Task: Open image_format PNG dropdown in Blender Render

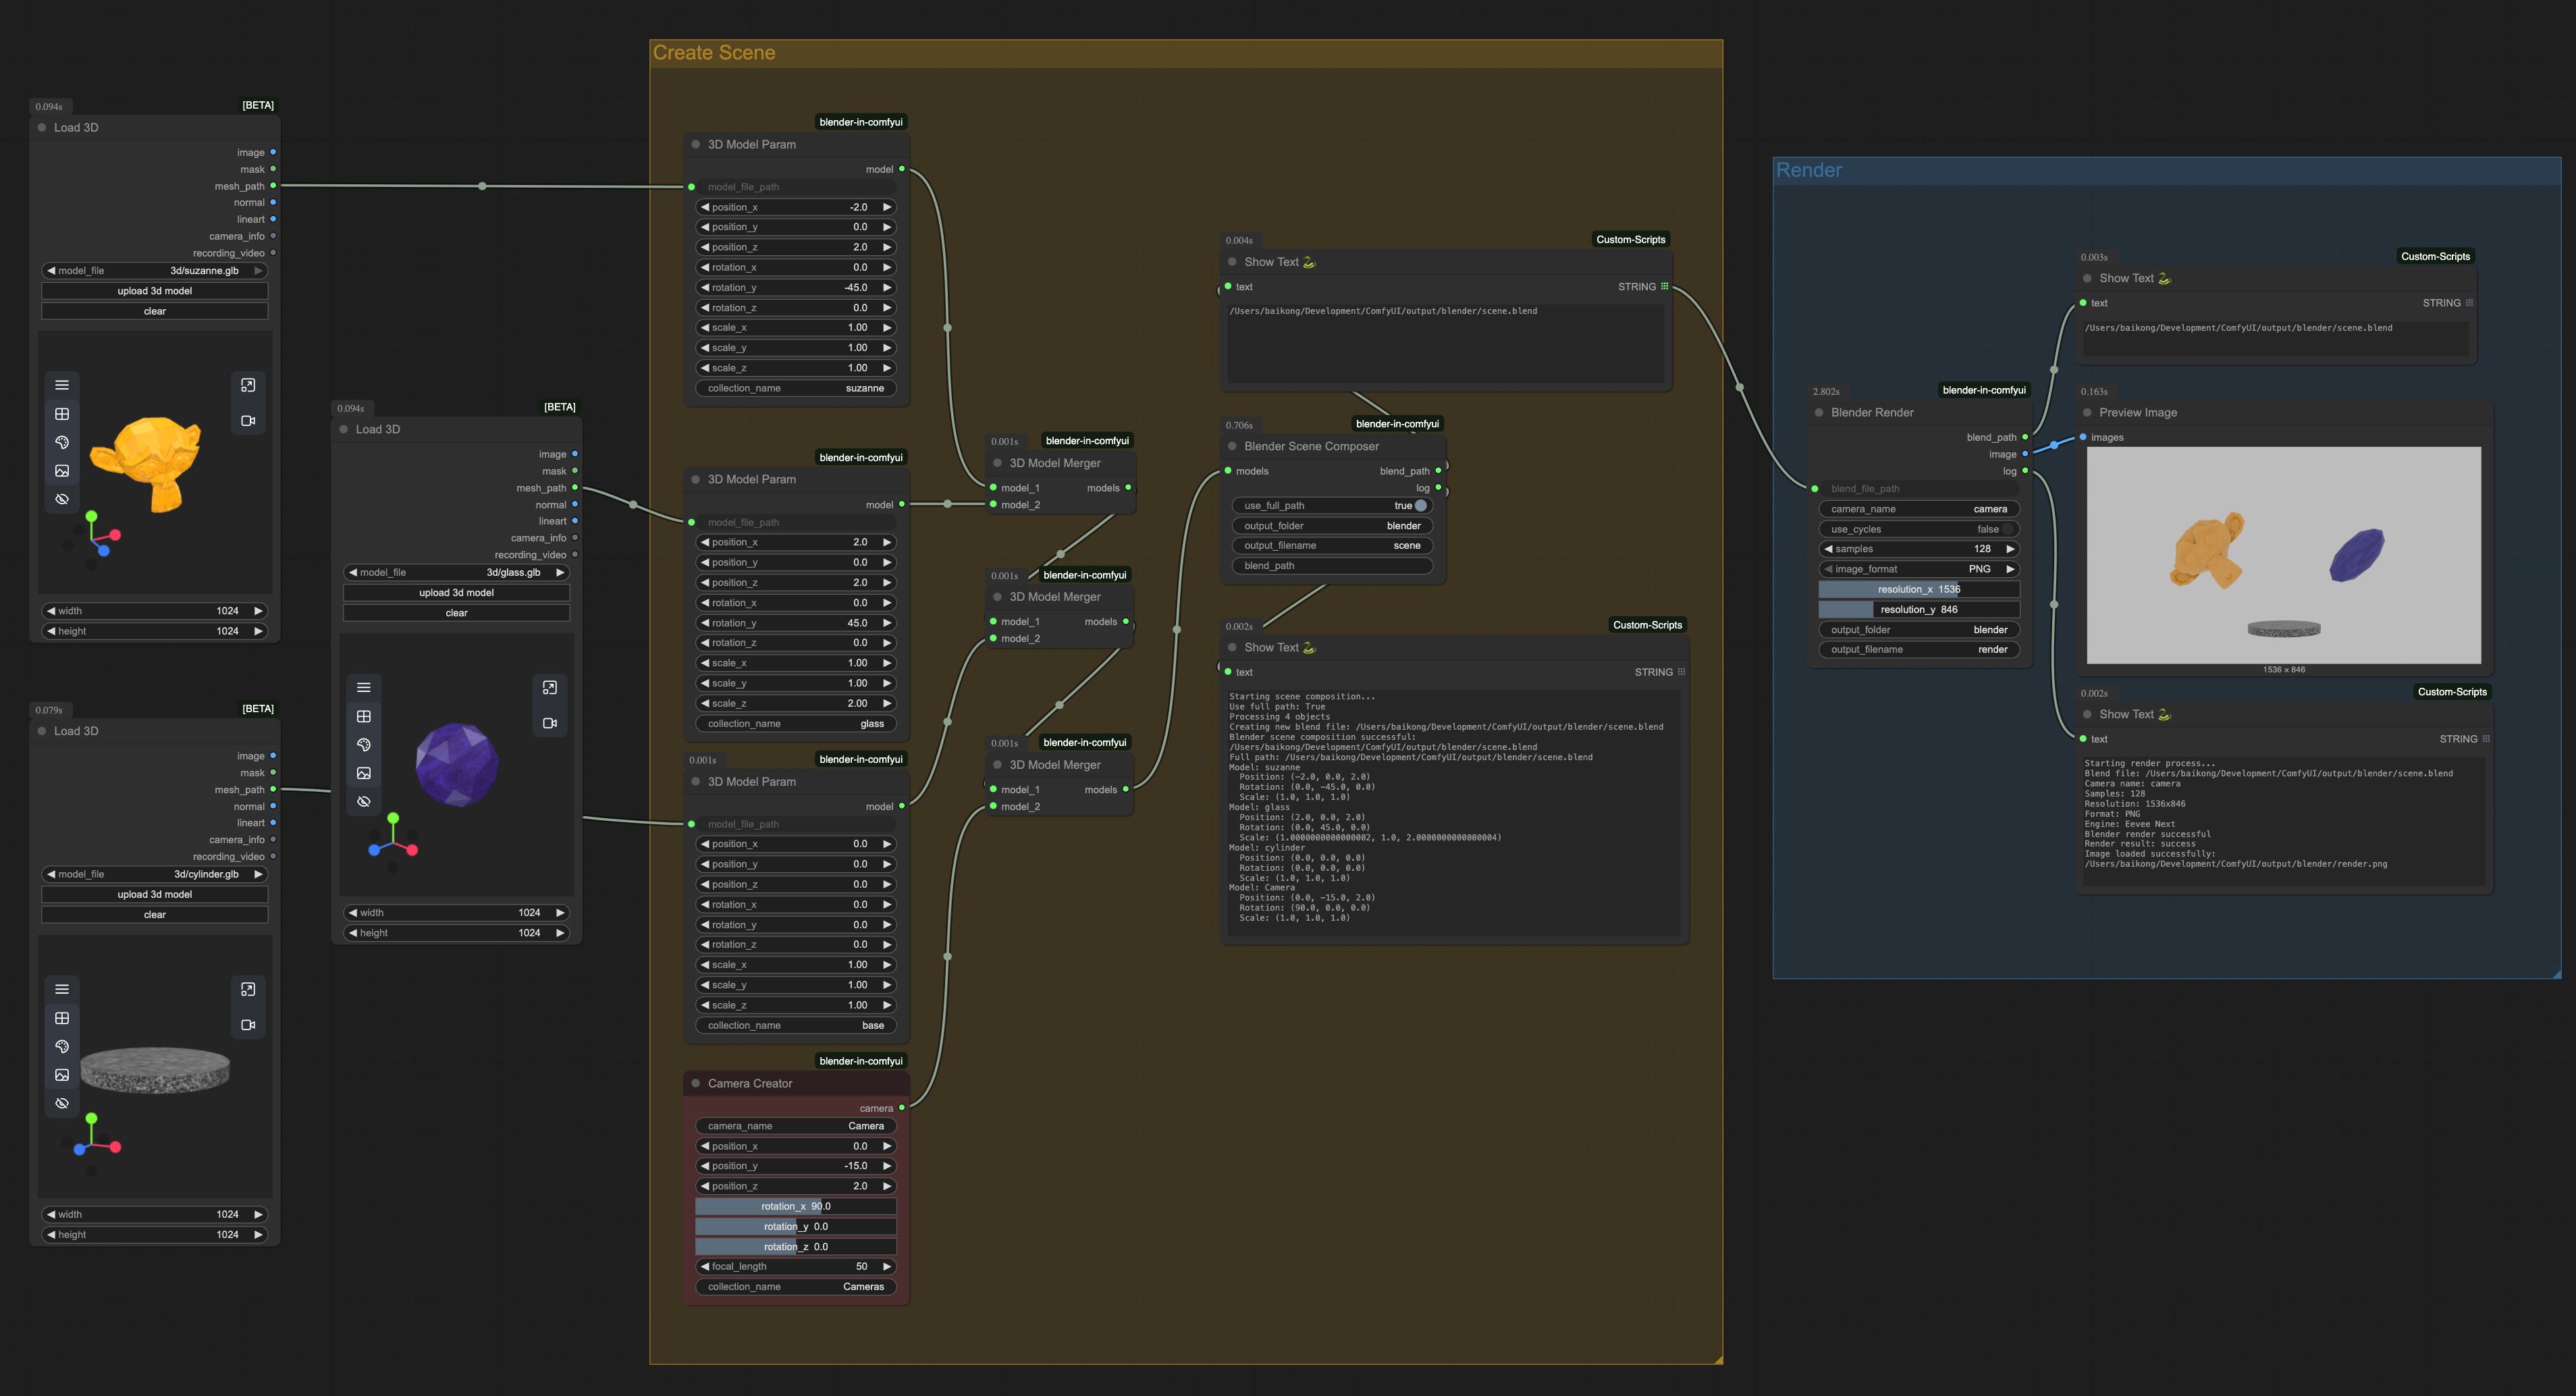Action: [x=1919, y=570]
